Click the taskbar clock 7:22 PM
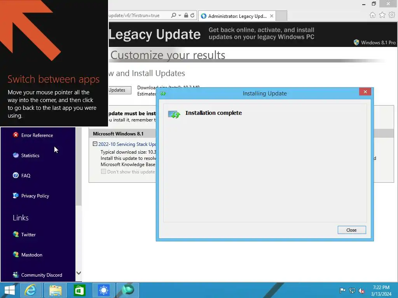The width and height of the screenshot is (398, 298). coord(381,290)
